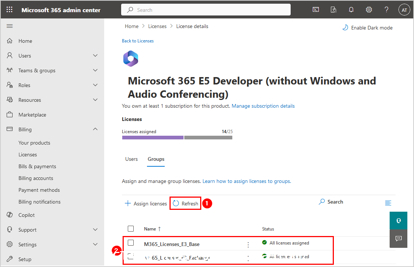Tick the select-all checkbox in Name header

pos(131,229)
